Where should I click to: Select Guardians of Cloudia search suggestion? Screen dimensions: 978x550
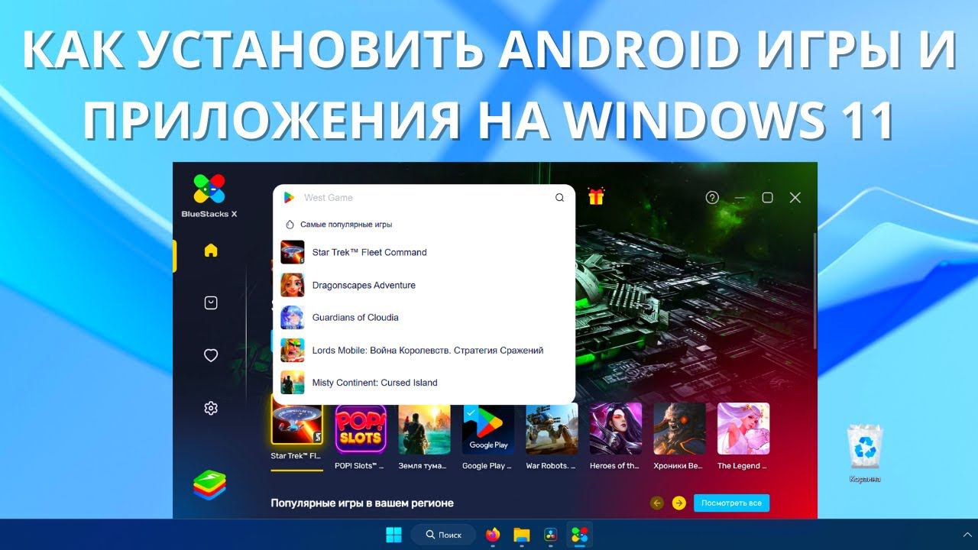click(x=424, y=317)
